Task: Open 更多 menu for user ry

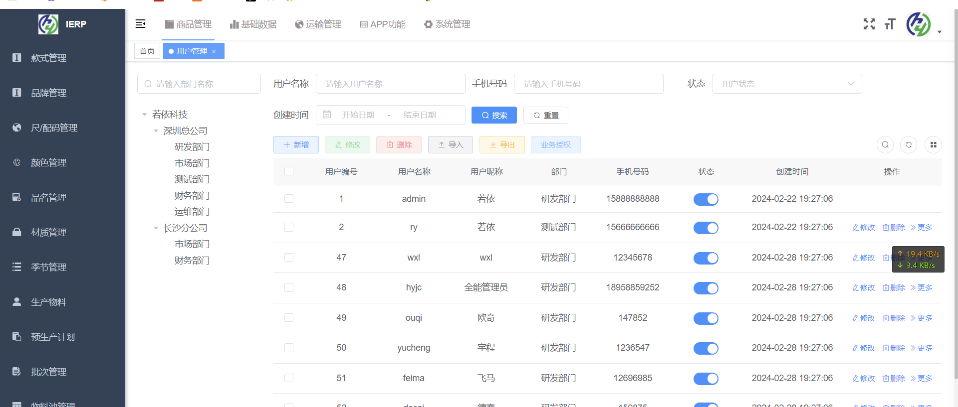Action: (x=921, y=227)
